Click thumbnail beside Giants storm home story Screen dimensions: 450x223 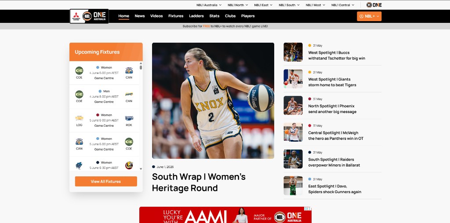[x=293, y=79]
